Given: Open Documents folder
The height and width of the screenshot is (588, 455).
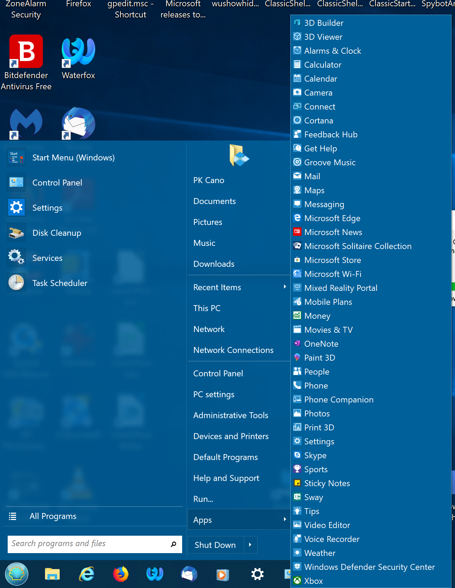Looking at the screenshot, I should click(239, 201).
